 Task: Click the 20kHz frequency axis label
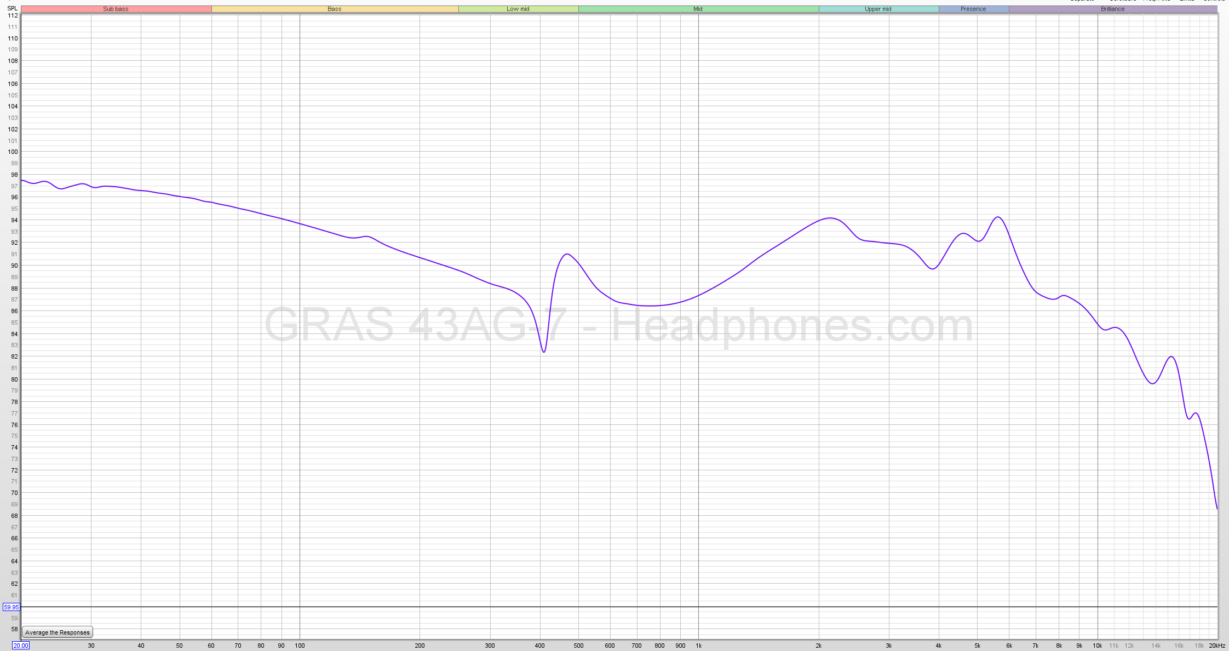(1217, 646)
